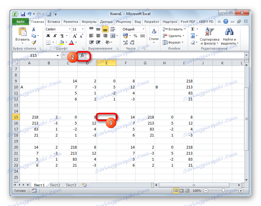Open the Общий number format dropdown
Screen dimensions: 261x206
coord(143,29)
